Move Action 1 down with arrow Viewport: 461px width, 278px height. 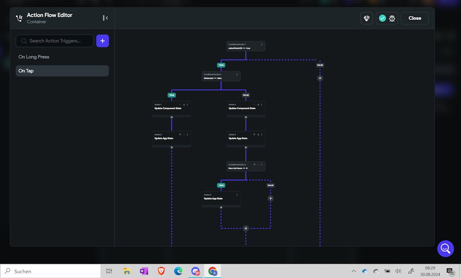(184, 105)
